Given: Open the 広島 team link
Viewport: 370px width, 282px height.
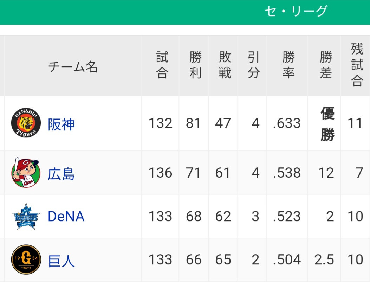Looking at the screenshot, I should 61,174.
